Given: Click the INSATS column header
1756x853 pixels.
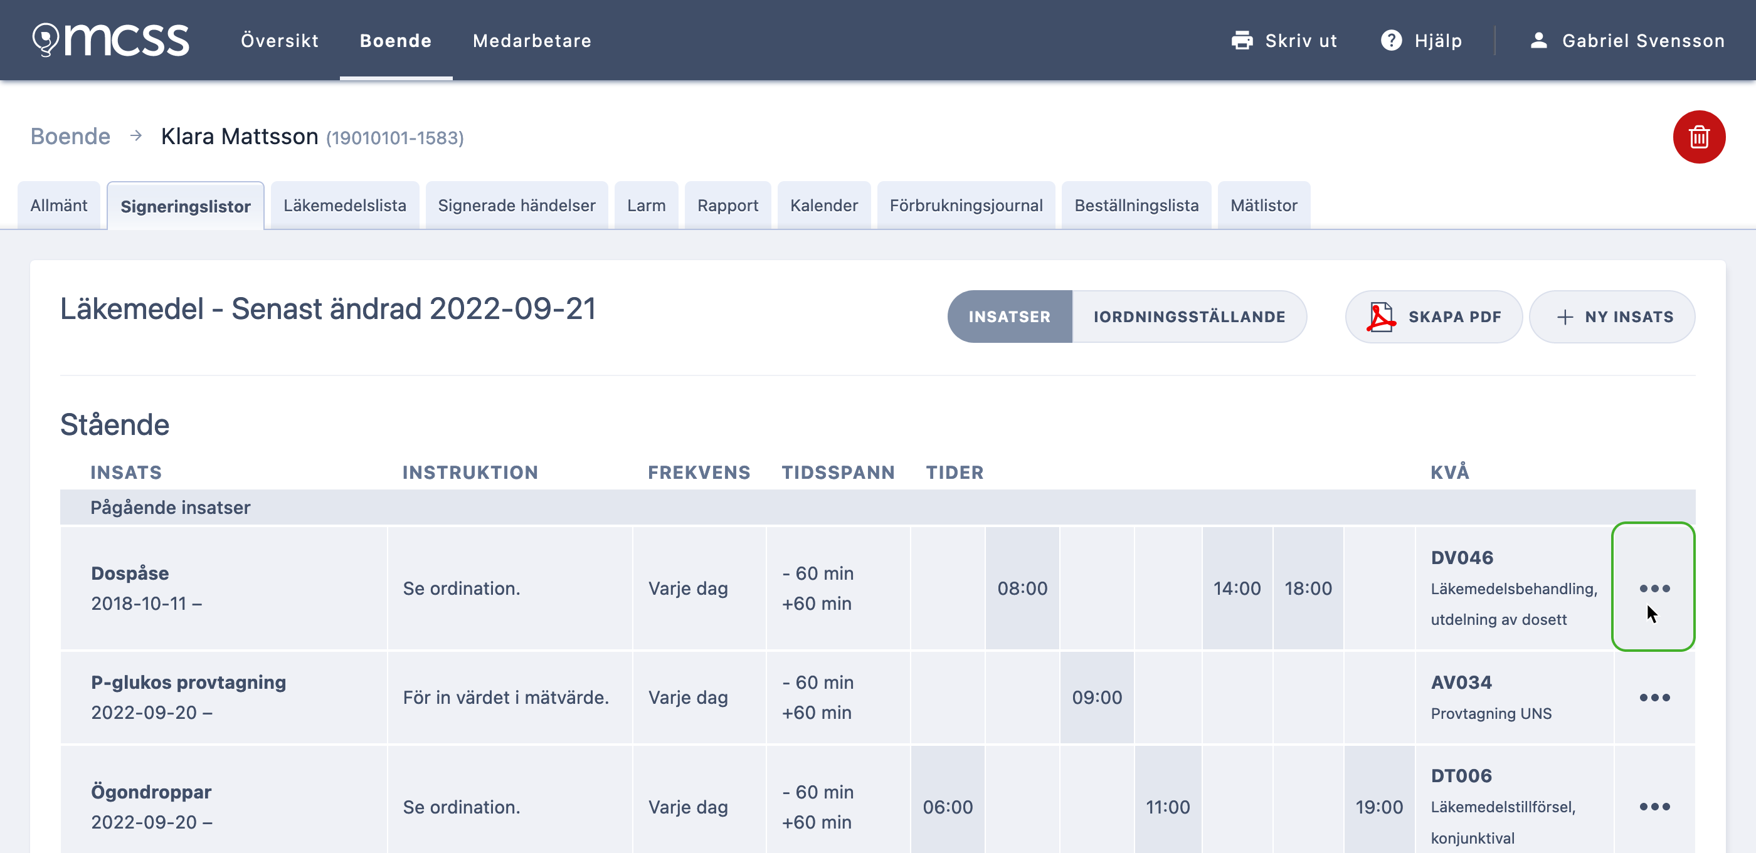Looking at the screenshot, I should pos(126,472).
